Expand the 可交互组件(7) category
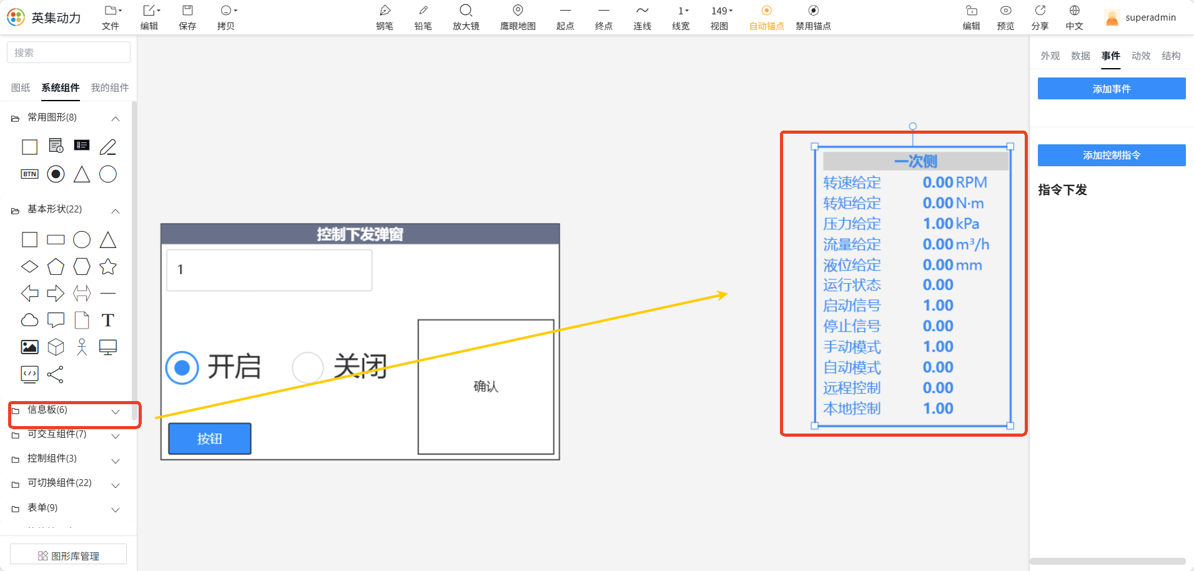Image resolution: width=1194 pixels, height=571 pixels. click(x=66, y=435)
